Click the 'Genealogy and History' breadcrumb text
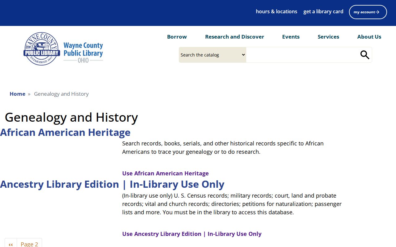The image size is (396, 247). (61, 94)
